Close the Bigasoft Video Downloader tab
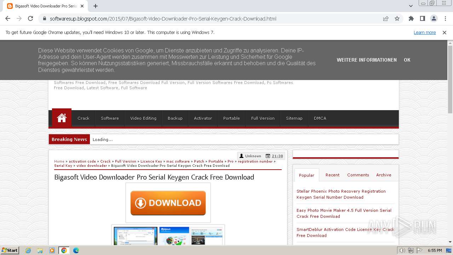453x255 pixels. coord(82,6)
